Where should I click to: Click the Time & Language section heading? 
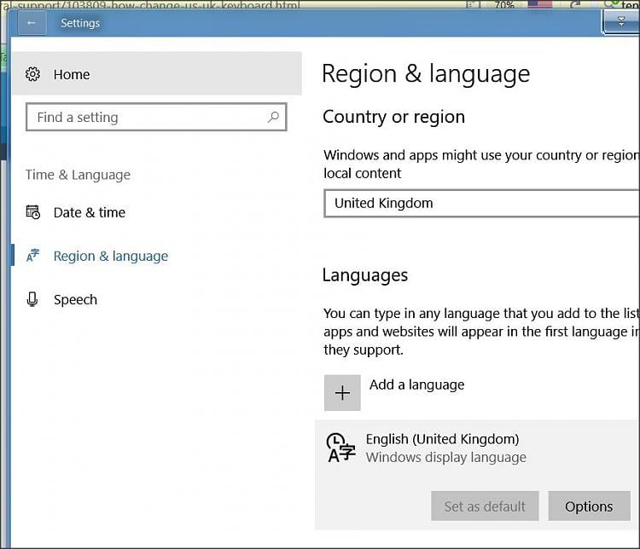tap(78, 175)
